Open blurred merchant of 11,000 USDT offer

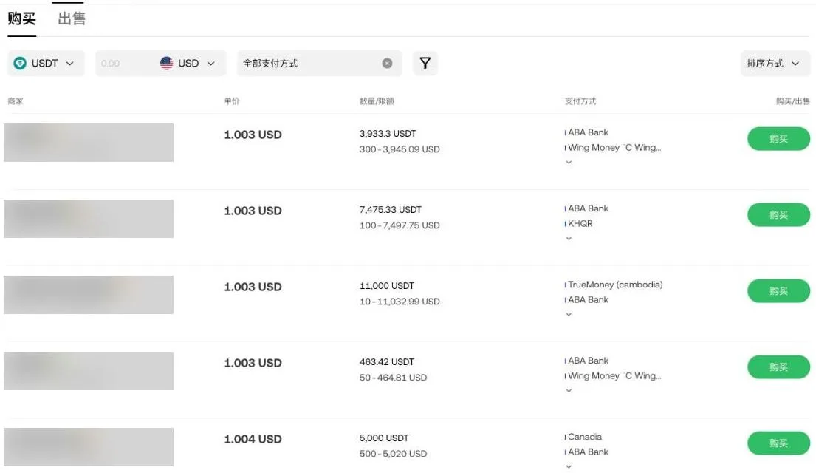click(x=89, y=294)
